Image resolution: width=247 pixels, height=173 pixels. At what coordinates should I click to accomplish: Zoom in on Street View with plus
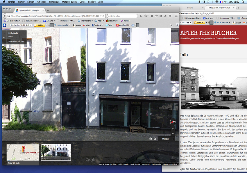[x=173, y=129]
